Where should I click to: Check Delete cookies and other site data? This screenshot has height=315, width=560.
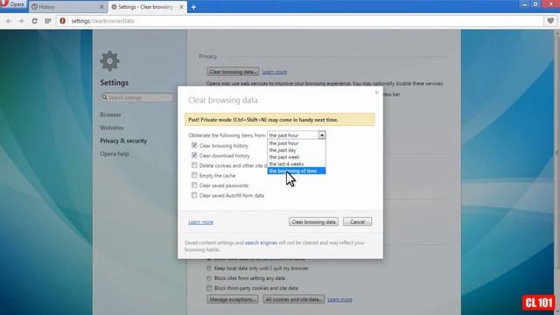tap(194, 165)
